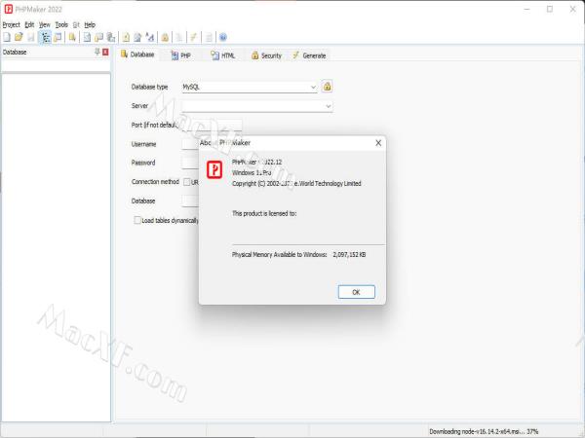Open the View menu
Image resolution: width=585 pixels, height=438 pixels.
coord(45,24)
